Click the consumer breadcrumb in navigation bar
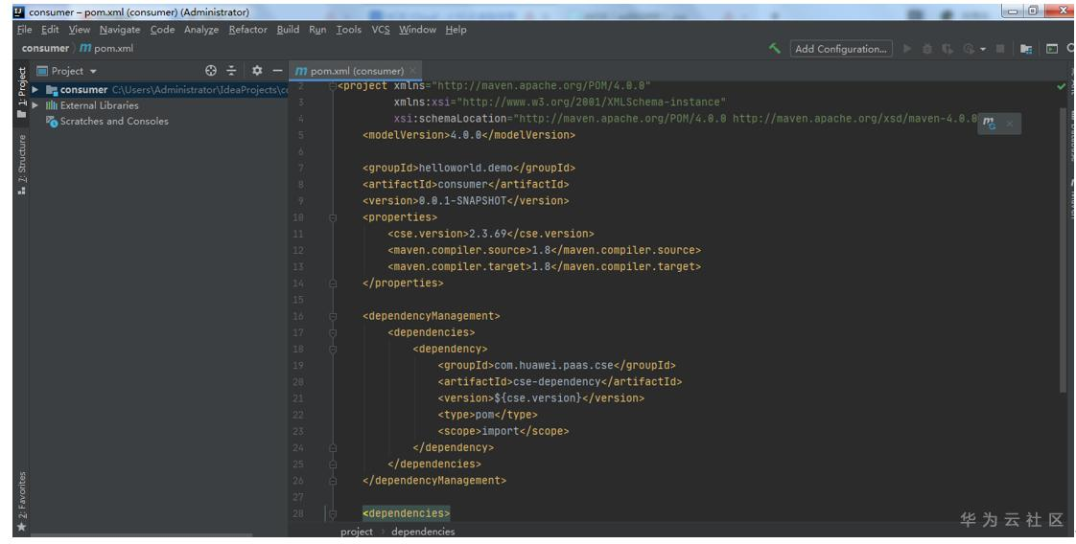1076x544 pixels. pos(45,48)
